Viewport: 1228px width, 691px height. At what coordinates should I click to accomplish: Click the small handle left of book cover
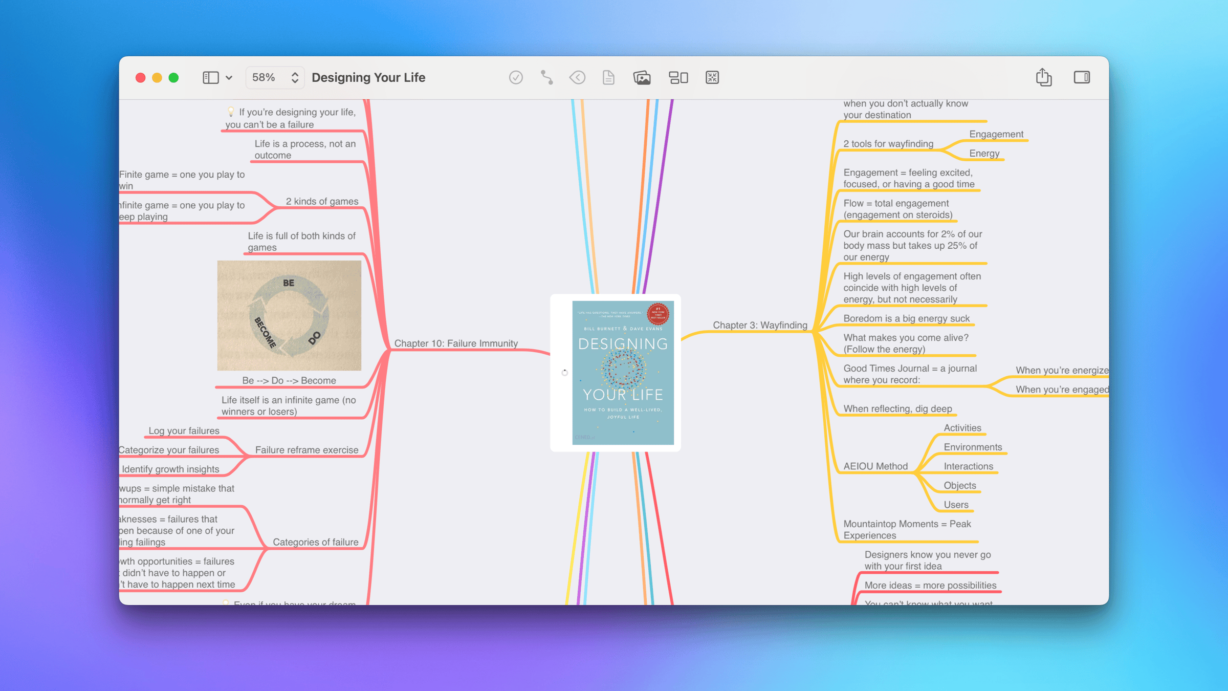point(564,373)
